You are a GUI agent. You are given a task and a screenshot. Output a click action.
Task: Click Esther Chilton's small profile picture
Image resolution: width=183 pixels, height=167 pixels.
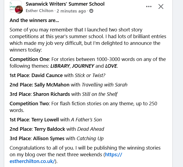pos(19,10)
